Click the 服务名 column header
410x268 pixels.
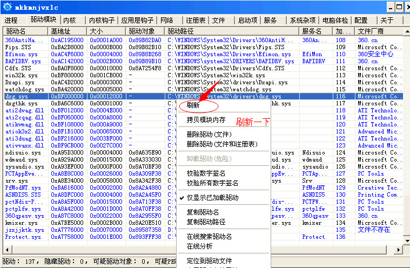tap(312, 31)
